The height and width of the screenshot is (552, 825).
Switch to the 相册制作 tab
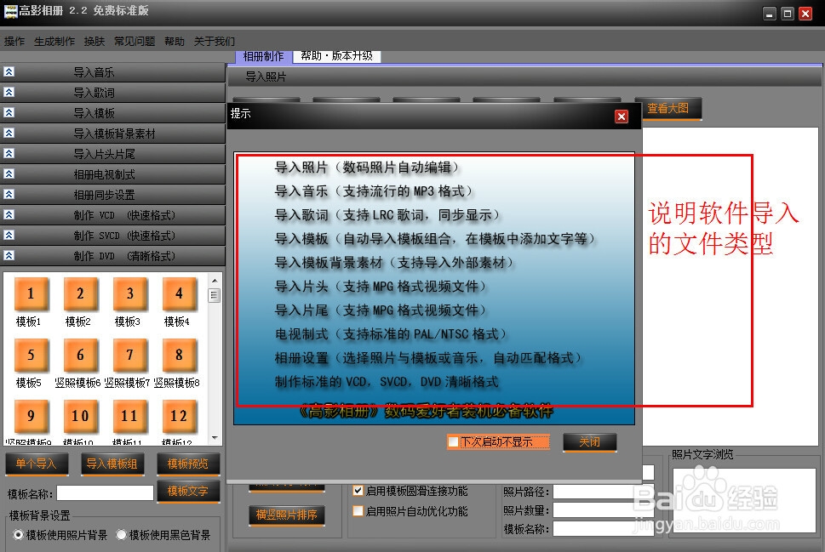(263, 56)
